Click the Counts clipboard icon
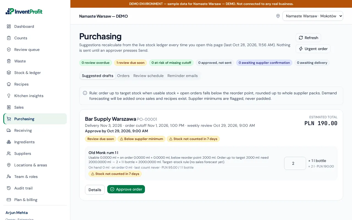 9,38
